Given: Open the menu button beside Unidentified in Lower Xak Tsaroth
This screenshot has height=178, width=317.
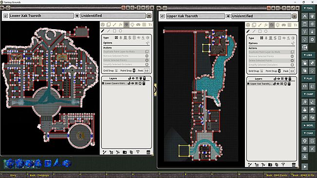Looking at the screenshot, I should (x=149, y=16).
